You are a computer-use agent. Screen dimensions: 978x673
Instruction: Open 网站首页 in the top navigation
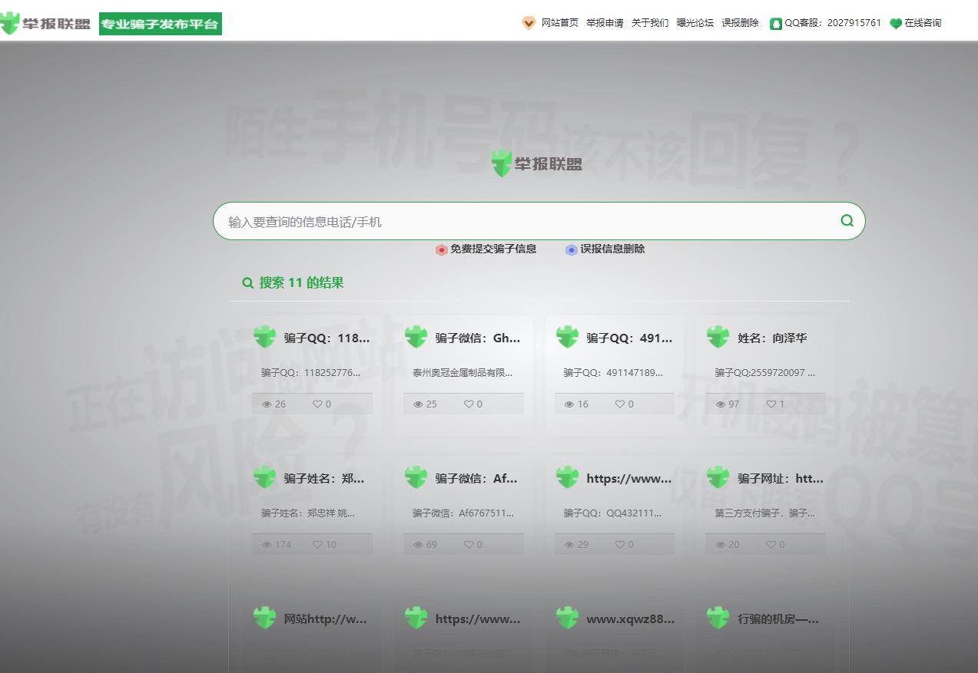559,23
